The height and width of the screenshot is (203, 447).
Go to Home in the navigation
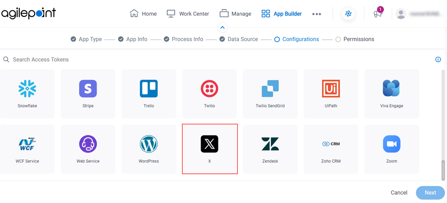point(143,14)
